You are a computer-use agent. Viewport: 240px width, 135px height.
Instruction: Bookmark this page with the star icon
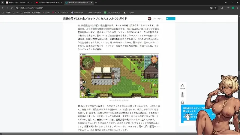coord(215,8)
